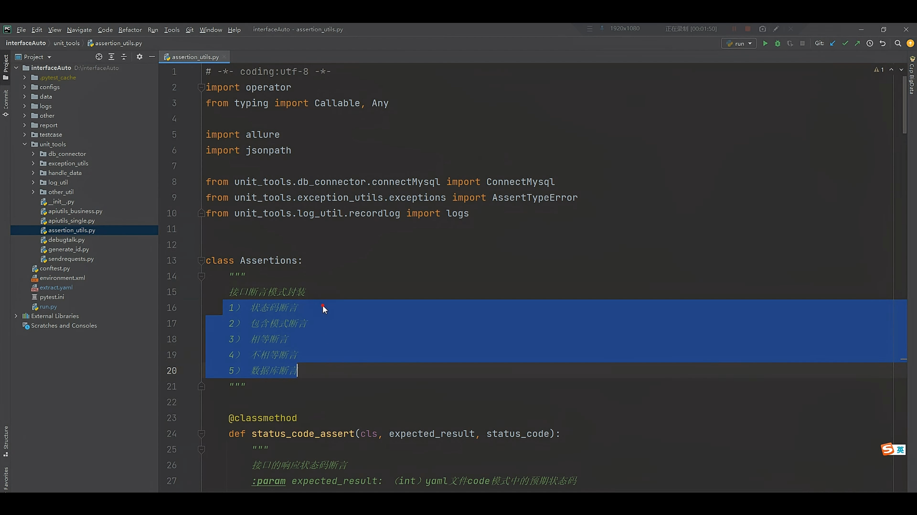The width and height of the screenshot is (917, 515).
Task: Rollback changes with the undo arrow icon
Action: pos(883,43)
